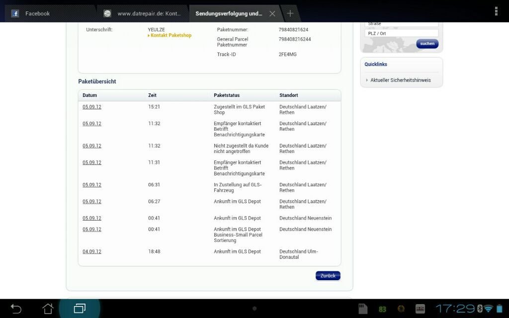Open the browser overflow menu
Image resolution: width=509 pixels, height=318 pixels.
point(496,11)
